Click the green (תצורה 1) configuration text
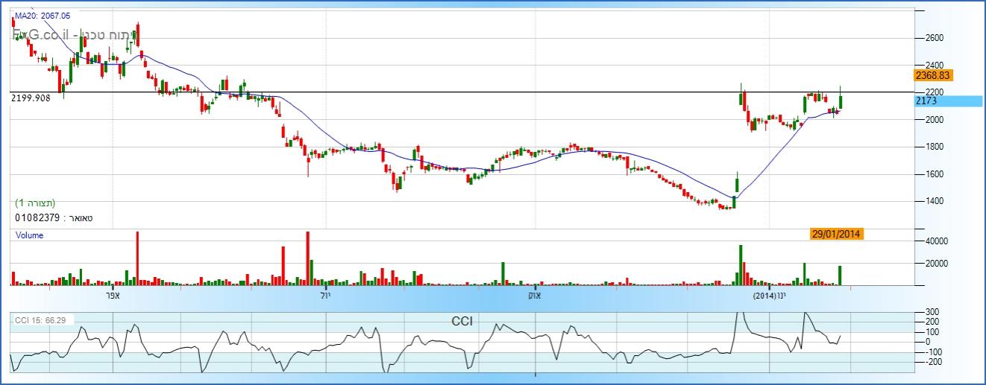 point(35,203)
